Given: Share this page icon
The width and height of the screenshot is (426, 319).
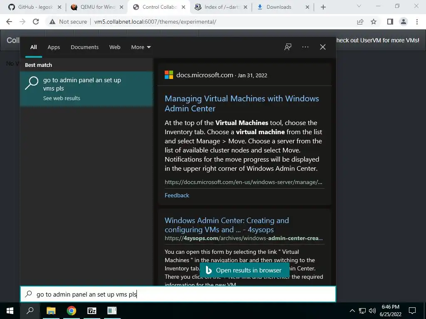Looking at the screenshot, I should pyautogui.click(x=360, y=22).
